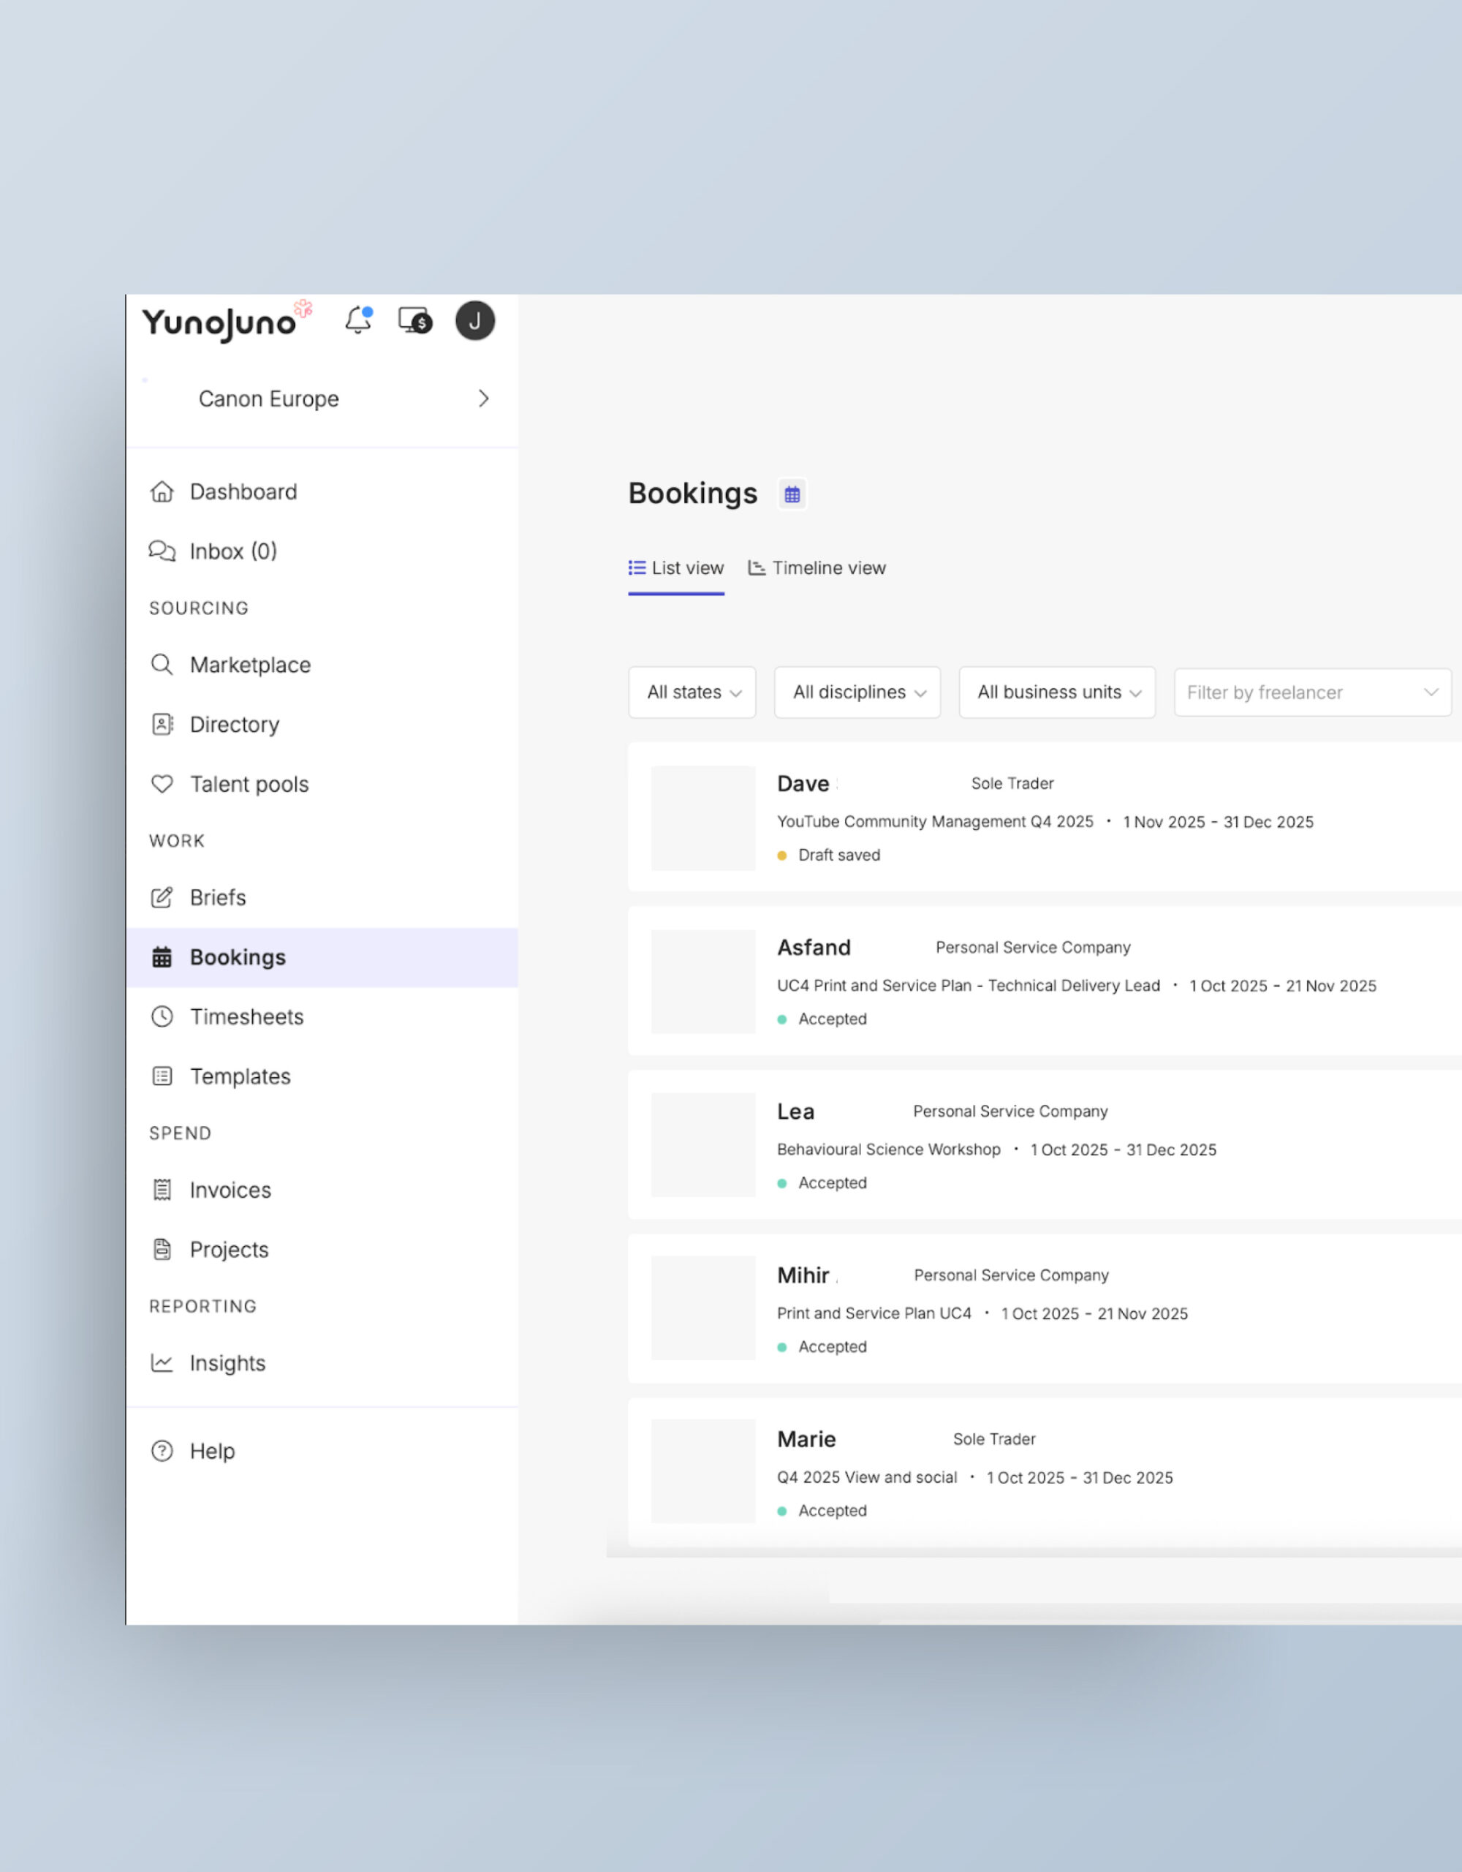The height and width of the screenshot is (1872, 1462).
Task: Click the YunoJuno logo
Action: (x=219, y=323)
